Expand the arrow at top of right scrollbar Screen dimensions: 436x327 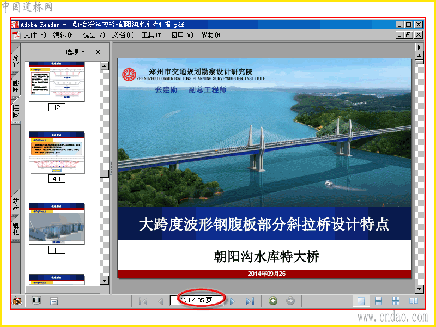pyautogui.click(x=419, y=47)
